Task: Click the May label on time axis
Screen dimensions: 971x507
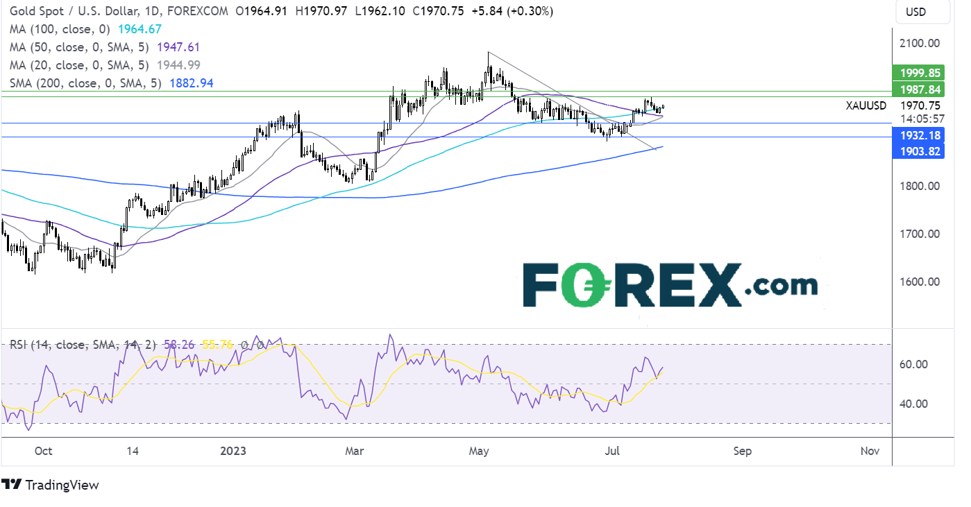Action: (x=478, y=451)
